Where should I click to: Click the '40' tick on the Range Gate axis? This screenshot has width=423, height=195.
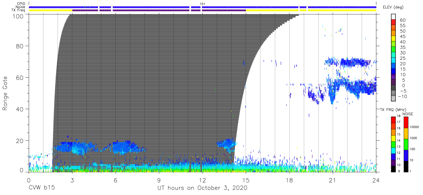point(19,109)
